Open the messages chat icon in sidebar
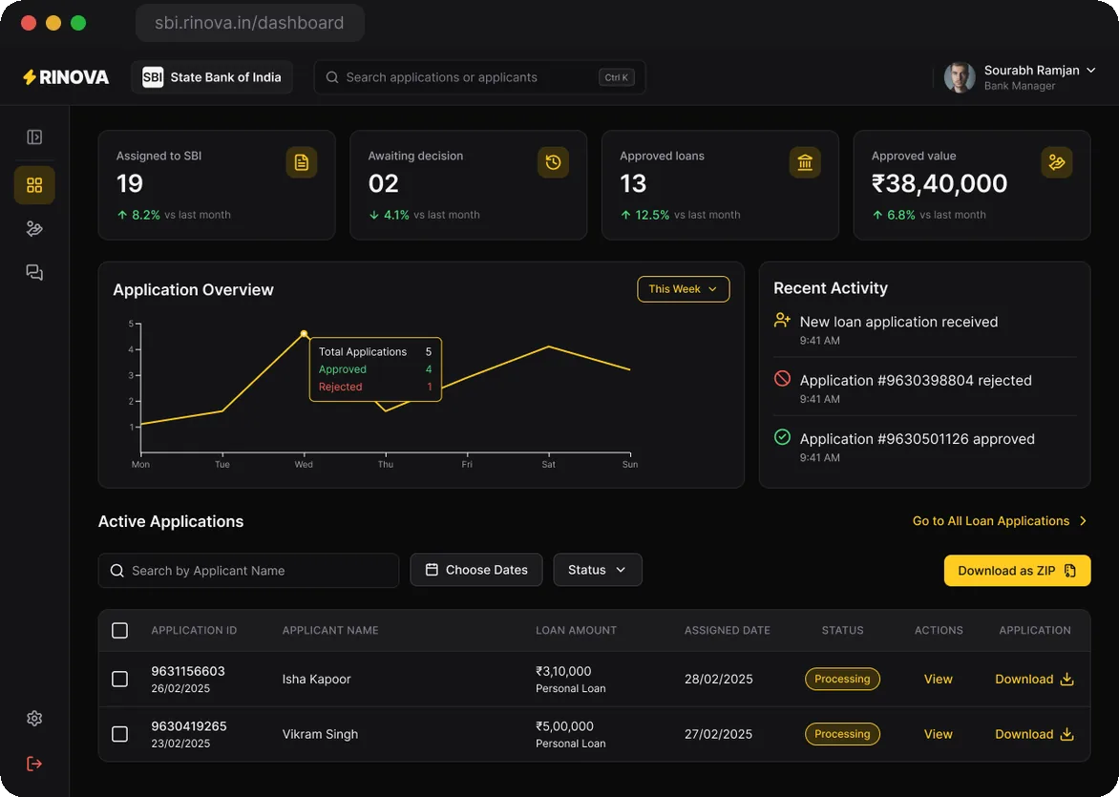1119x797 pixels. (34, 273)
